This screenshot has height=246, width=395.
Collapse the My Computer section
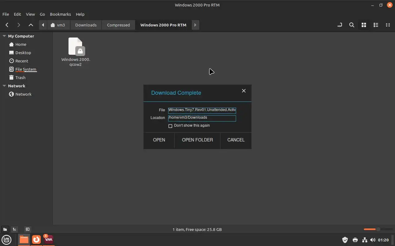(4, 36)
